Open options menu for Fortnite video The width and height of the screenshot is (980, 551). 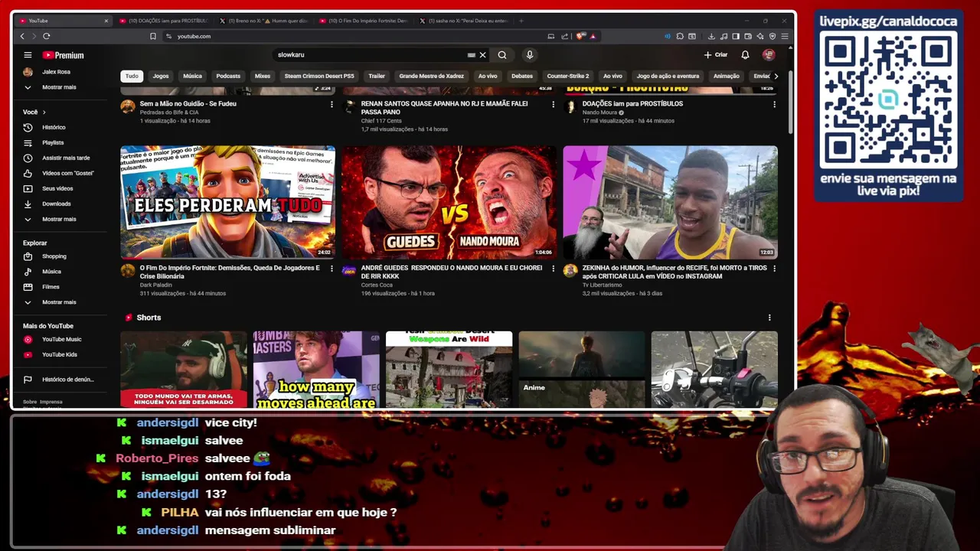[332, 269]
